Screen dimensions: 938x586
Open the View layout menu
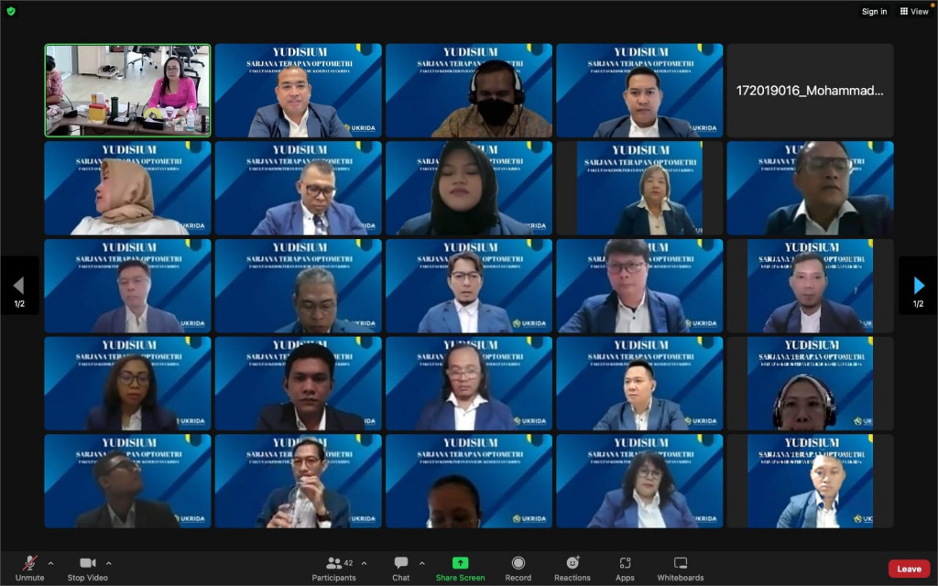914,11
